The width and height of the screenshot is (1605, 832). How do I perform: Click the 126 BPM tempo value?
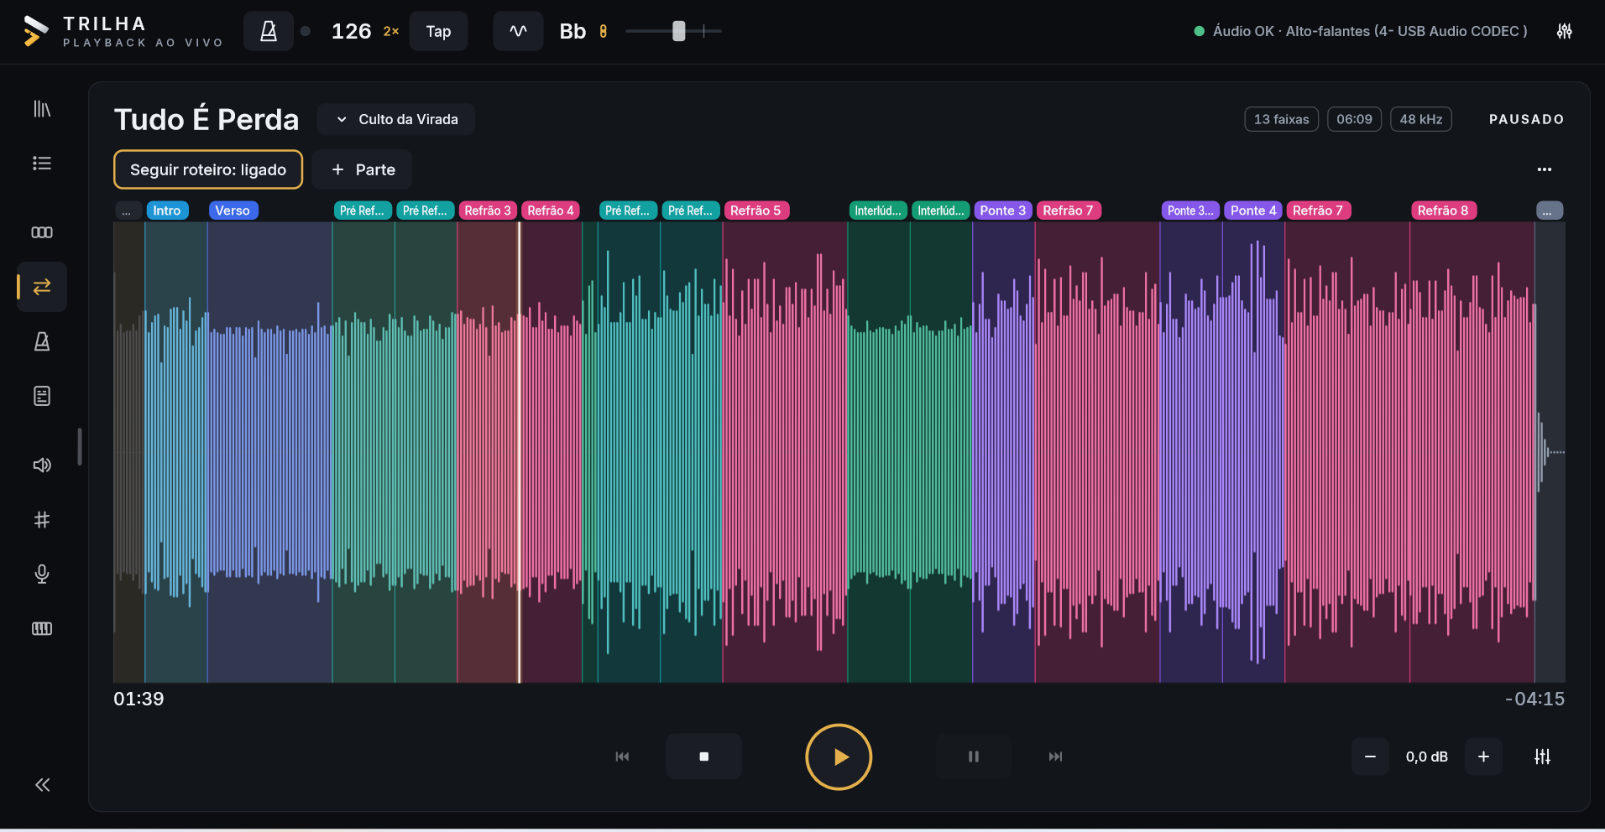351,31
